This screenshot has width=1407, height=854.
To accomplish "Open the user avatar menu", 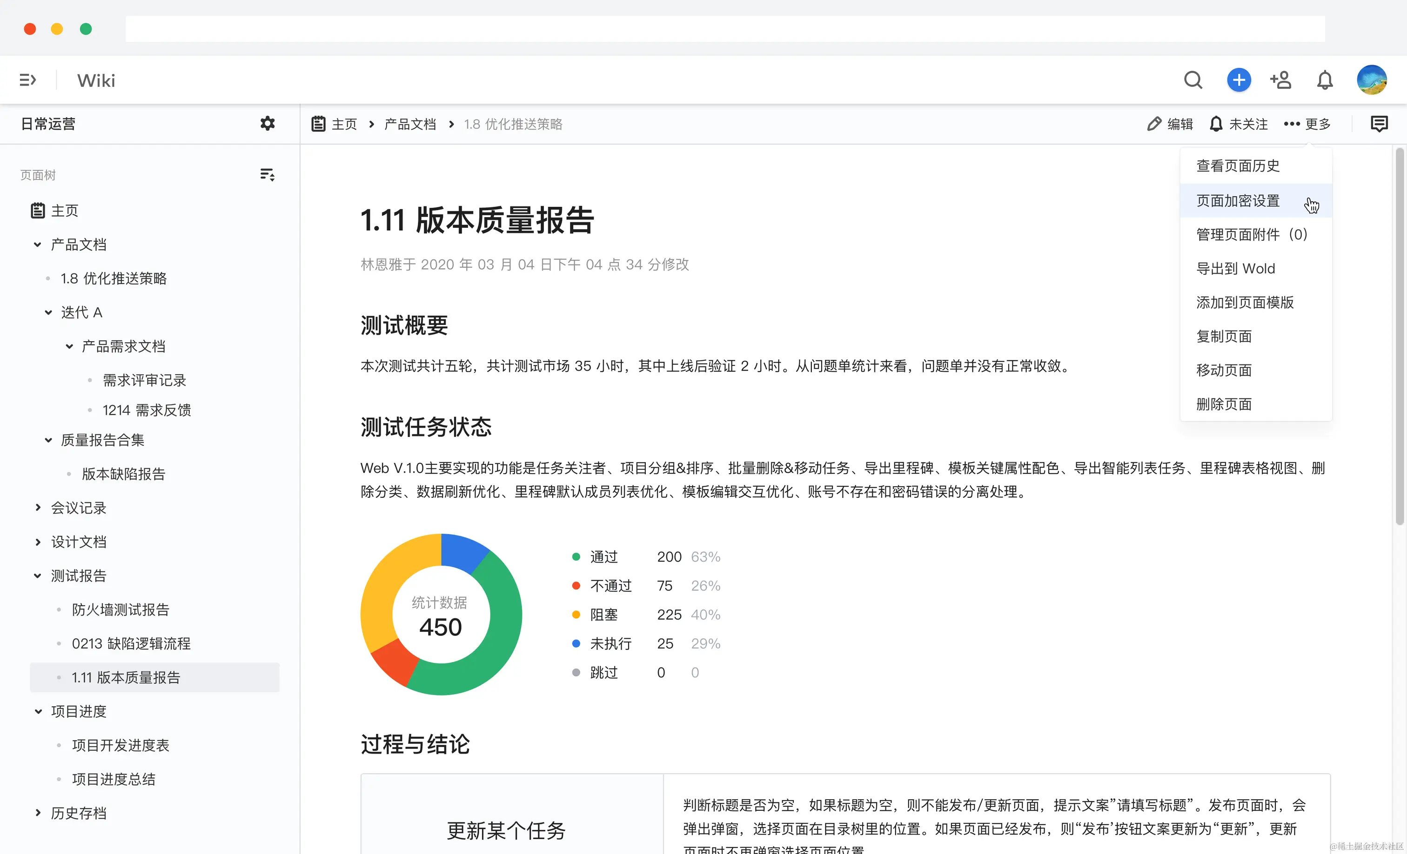I will point(1372,80).
